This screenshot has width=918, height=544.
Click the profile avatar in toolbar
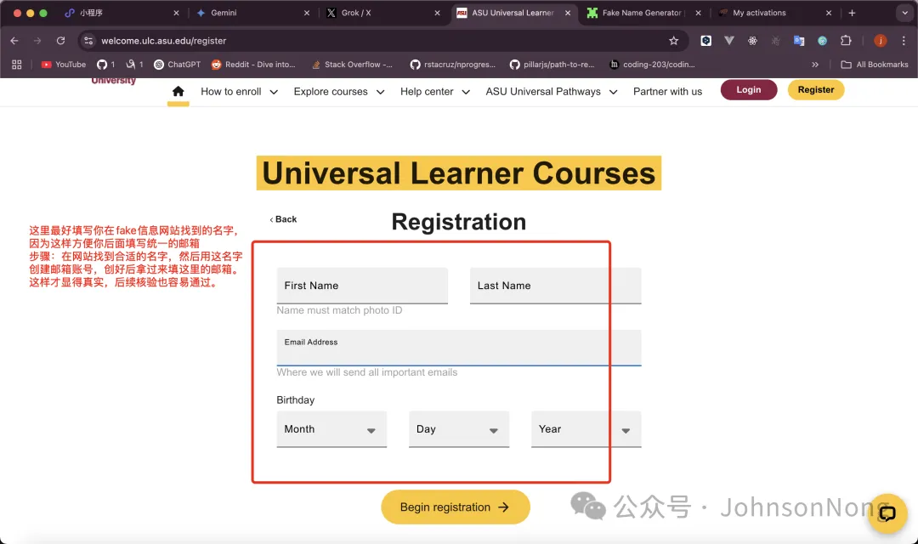point(880,41)
